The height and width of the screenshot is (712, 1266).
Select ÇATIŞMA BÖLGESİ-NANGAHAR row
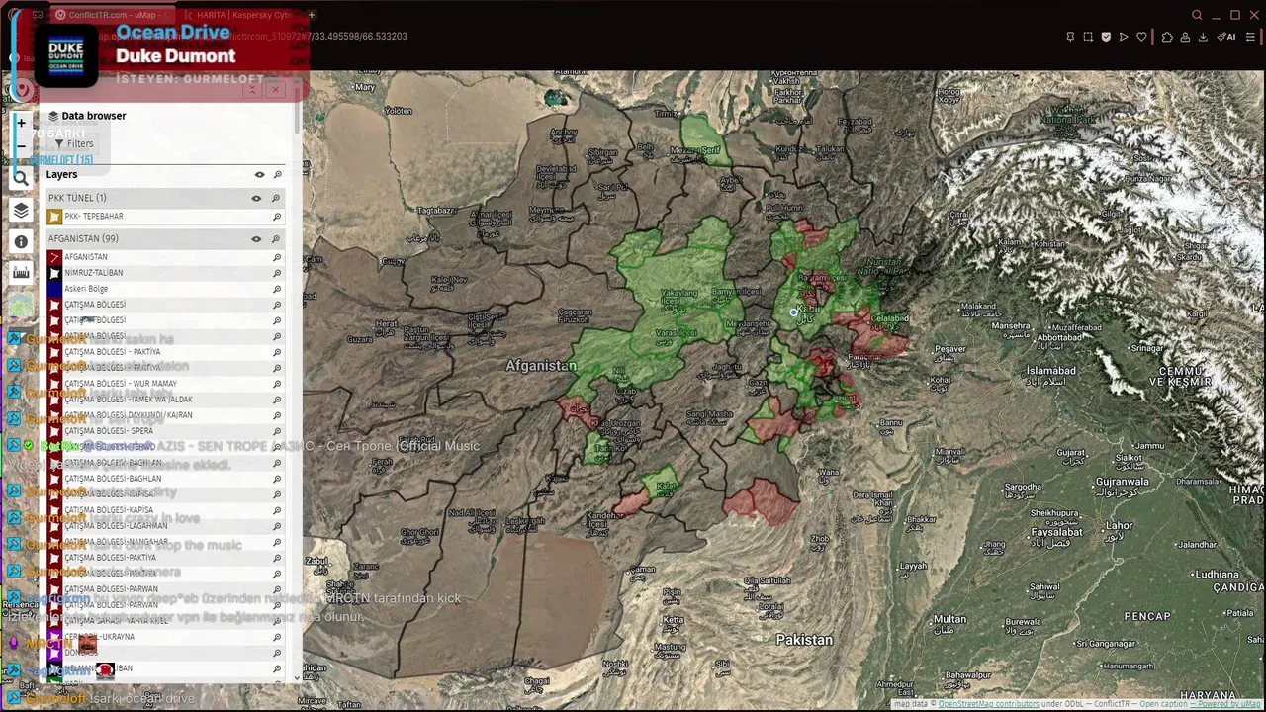[x=165, y=542]
